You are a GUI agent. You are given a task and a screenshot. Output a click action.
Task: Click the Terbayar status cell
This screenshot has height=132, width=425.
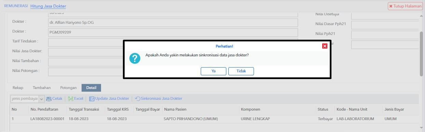pos(326,119)
